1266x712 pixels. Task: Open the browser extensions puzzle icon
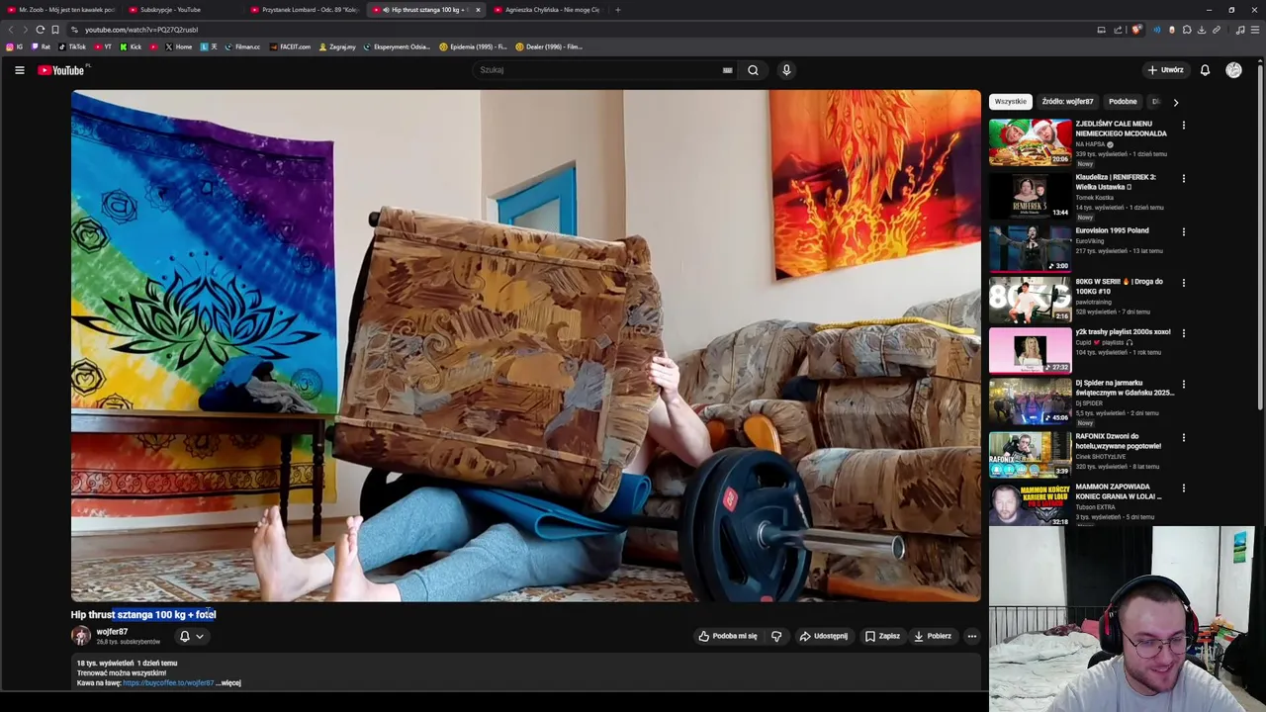point(1187,30)
